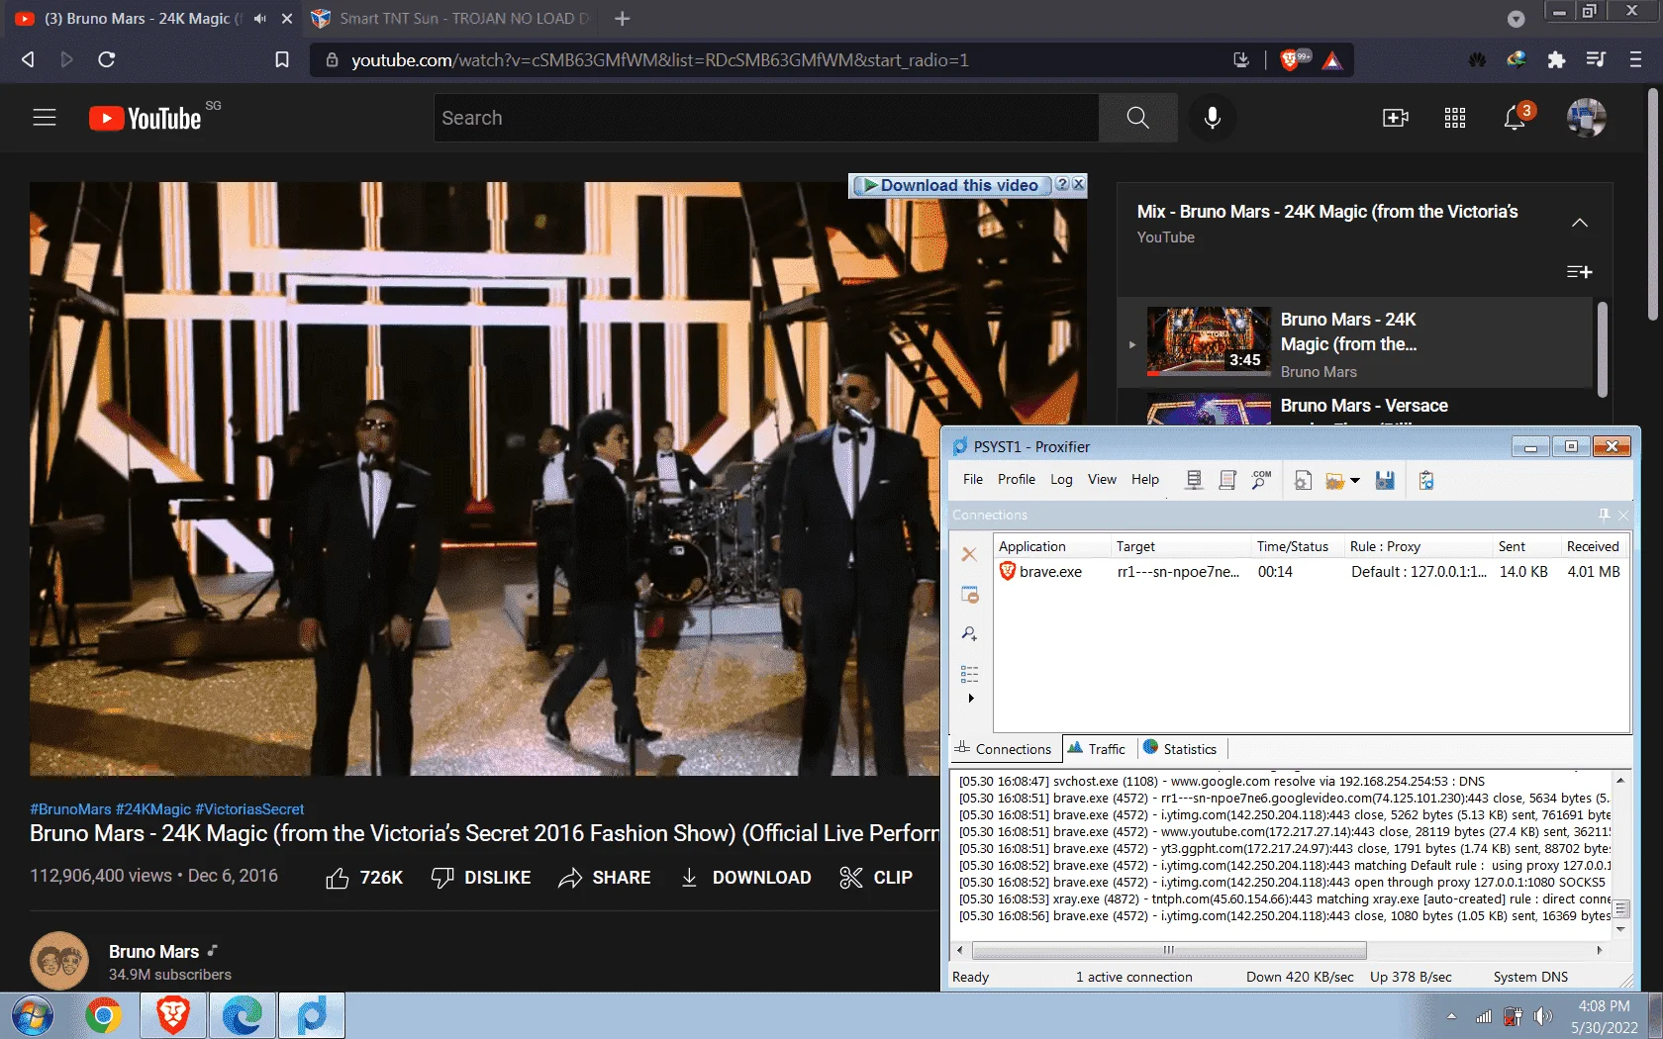Click the open profile folder icon

[x=1335, y=481]
